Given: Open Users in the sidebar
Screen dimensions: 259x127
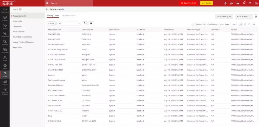Looking at the screenshot, I should [x=5, y=58].
